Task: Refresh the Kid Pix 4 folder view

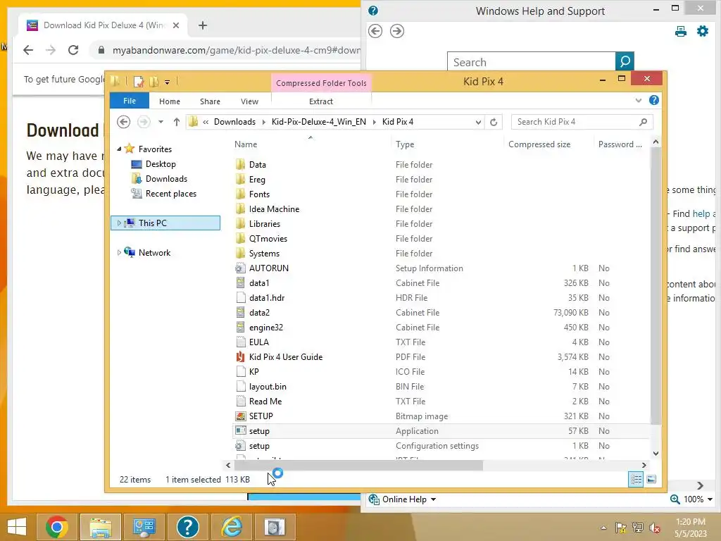Action: click(x=494, y=122)
